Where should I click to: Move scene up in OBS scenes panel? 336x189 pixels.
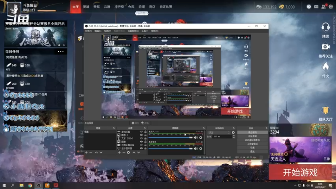[96, 152]
